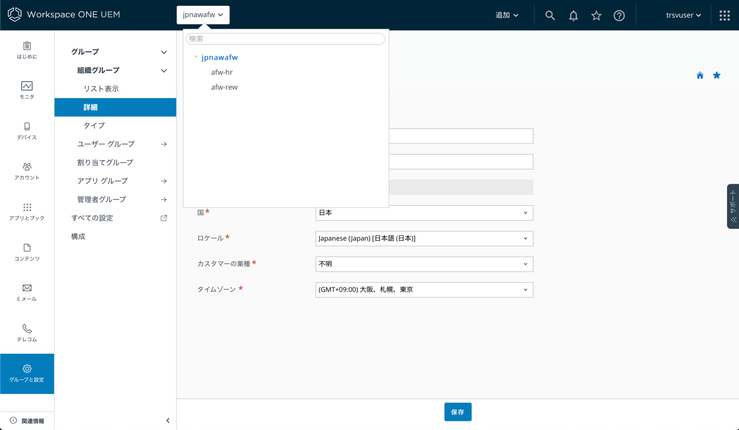This screenshot has width=739, height=430.
Task: Open the モニタ section
Action: (x=27, y=90)
